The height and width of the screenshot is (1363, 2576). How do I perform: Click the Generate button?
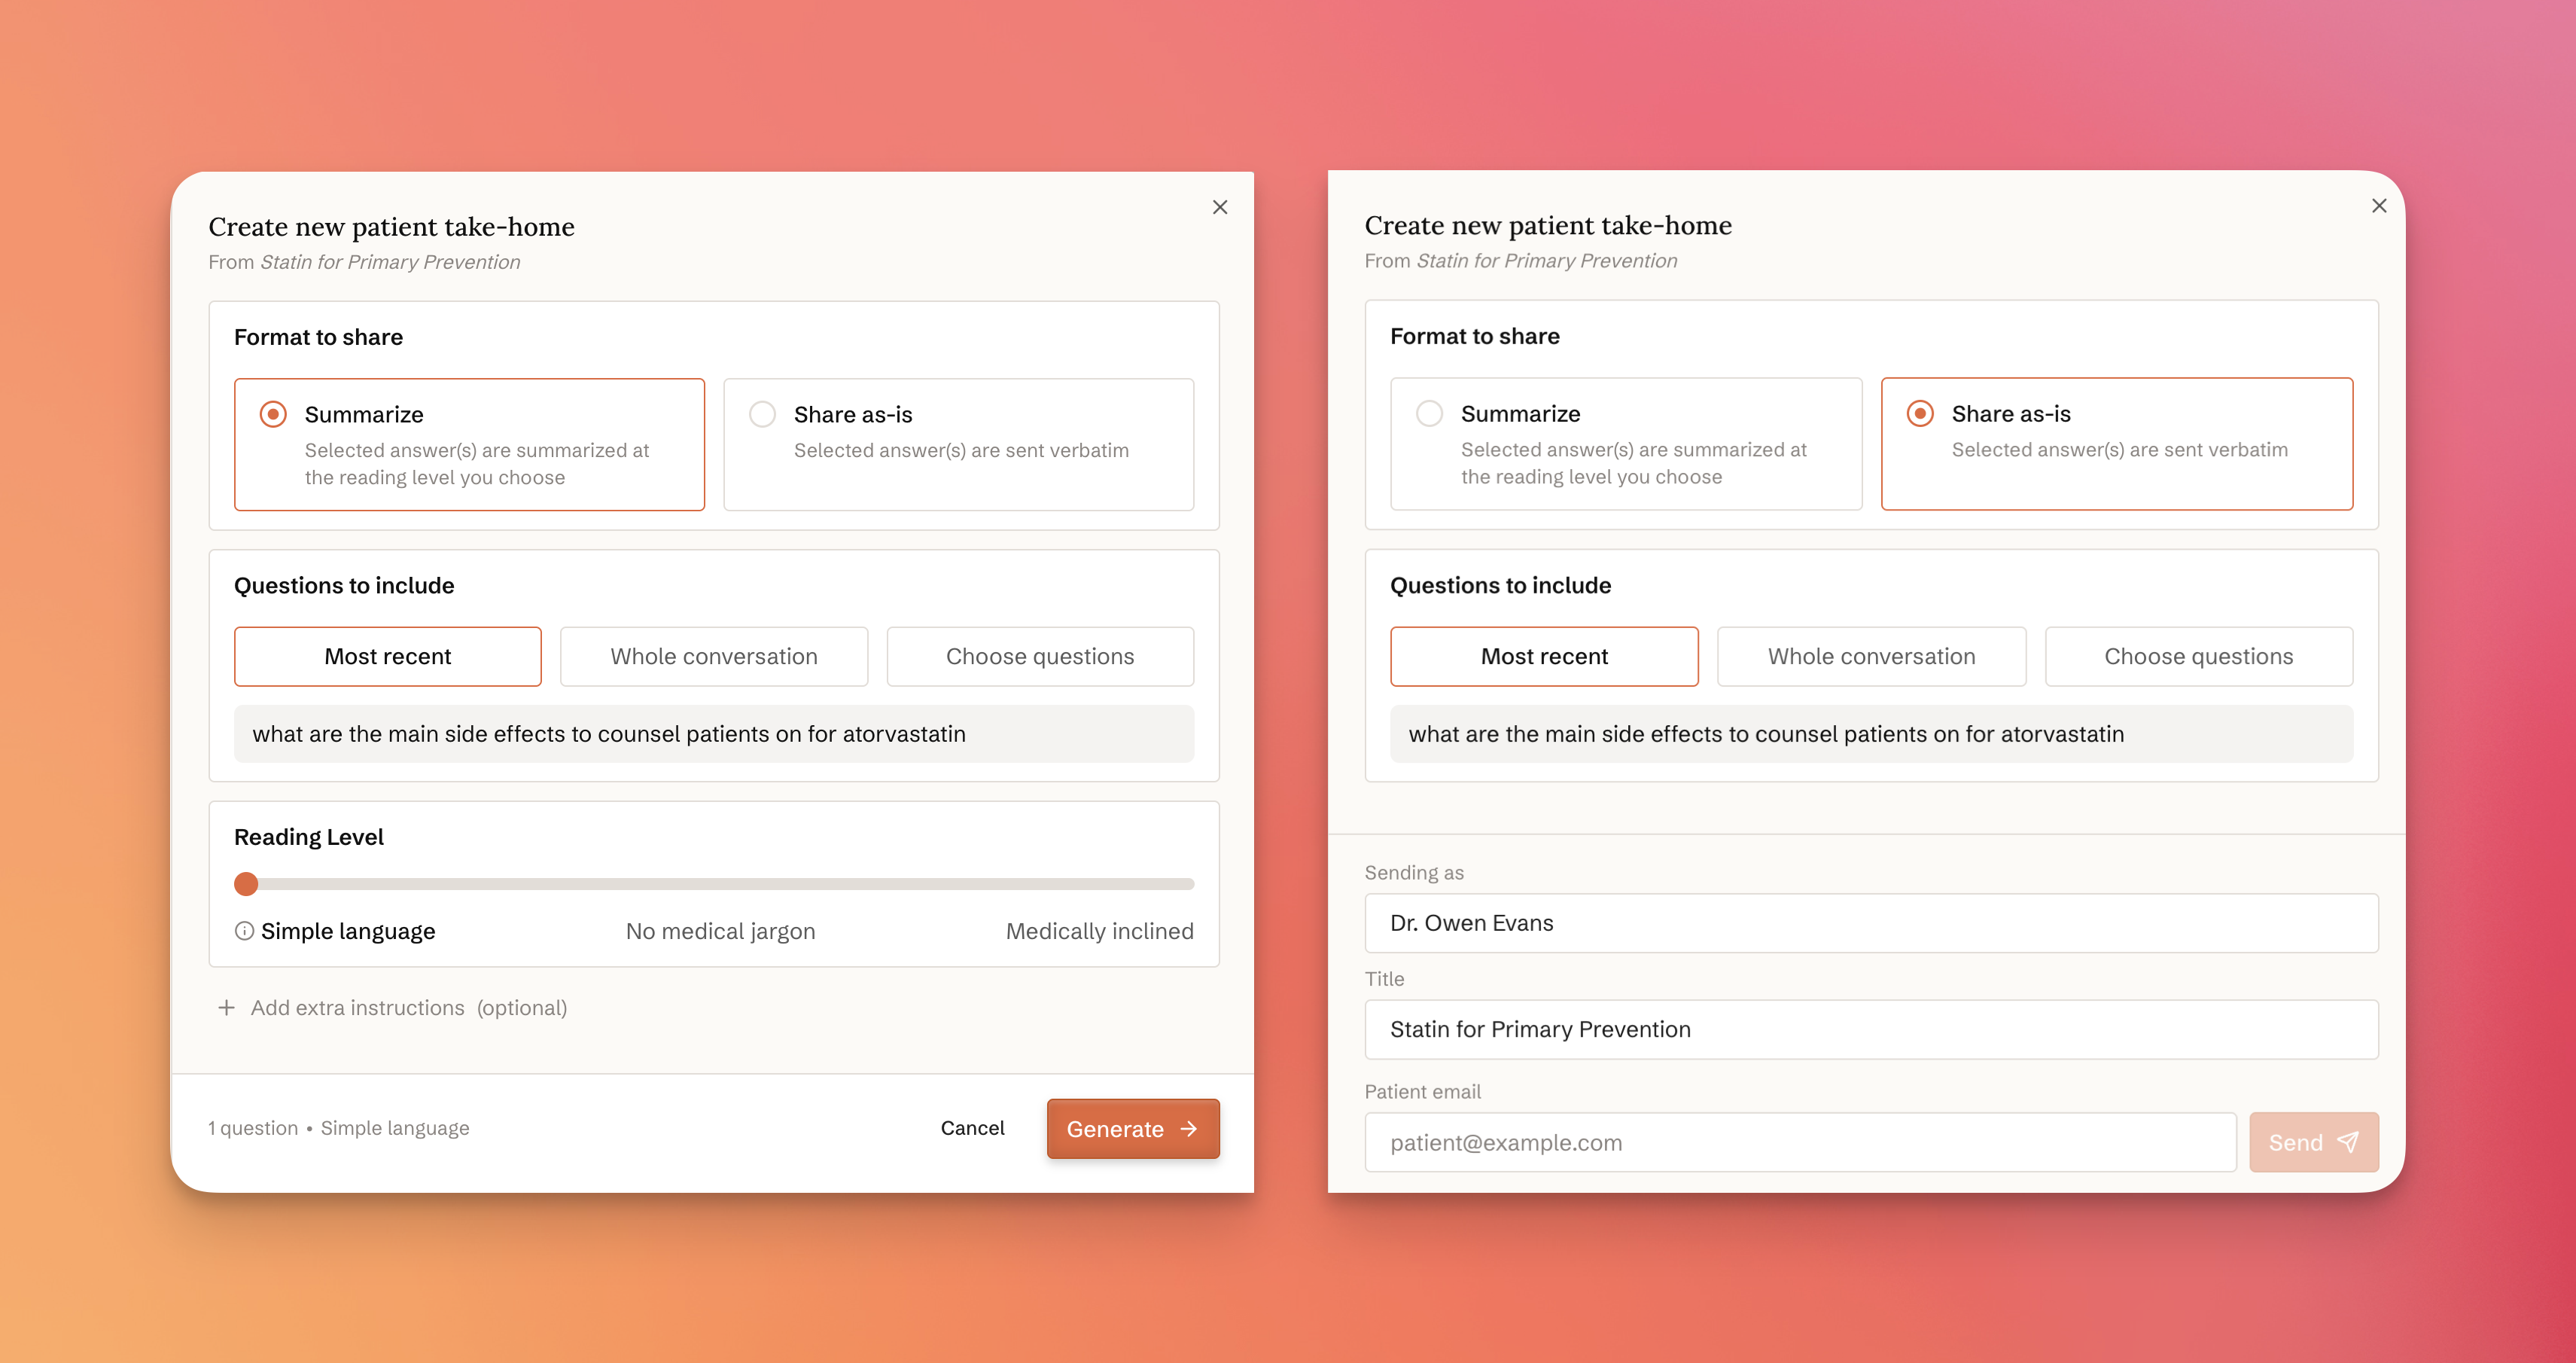(x=1133, y=1128)
